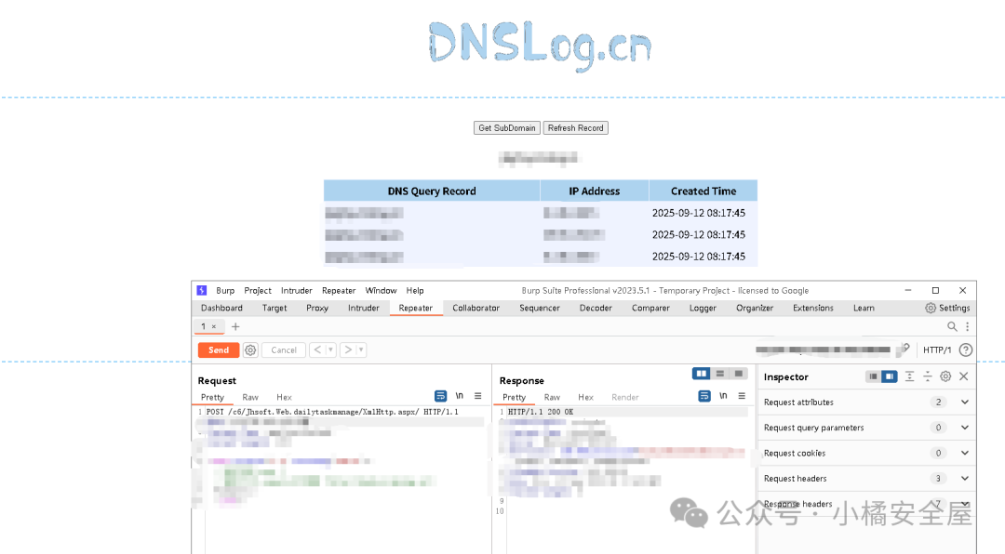Open the help icon beside HTTP/1
This screenshot has width=1005, height=554.
point(966,350)
